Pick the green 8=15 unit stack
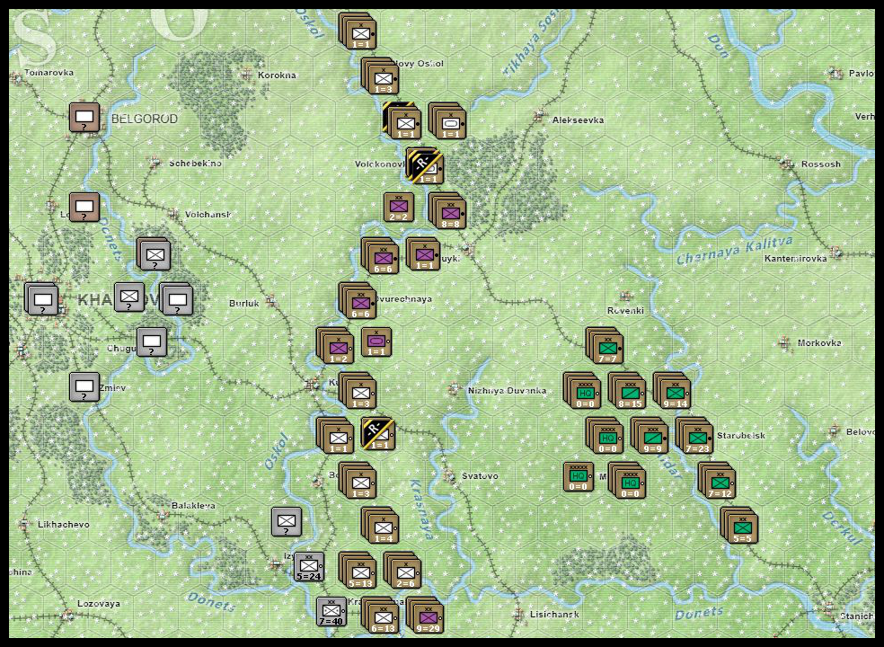The image size is (884, 647). [627, 390]
